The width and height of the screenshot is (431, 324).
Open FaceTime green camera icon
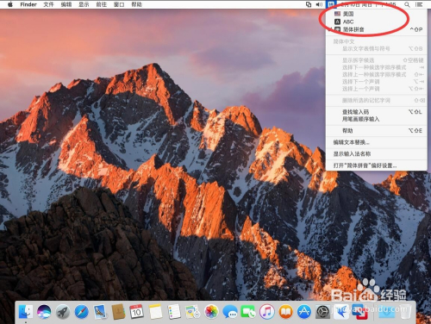pos(248,312)
